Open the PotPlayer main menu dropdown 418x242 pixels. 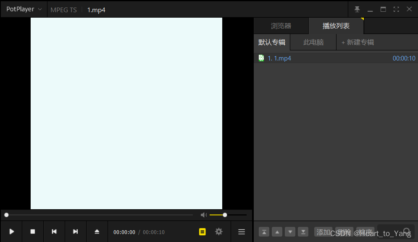[24, 9]
